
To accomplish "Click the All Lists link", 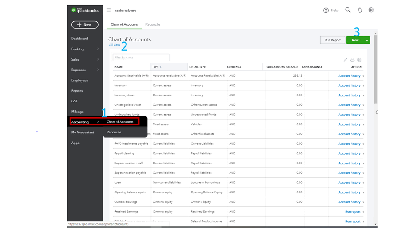I will (x=115, y=45).
